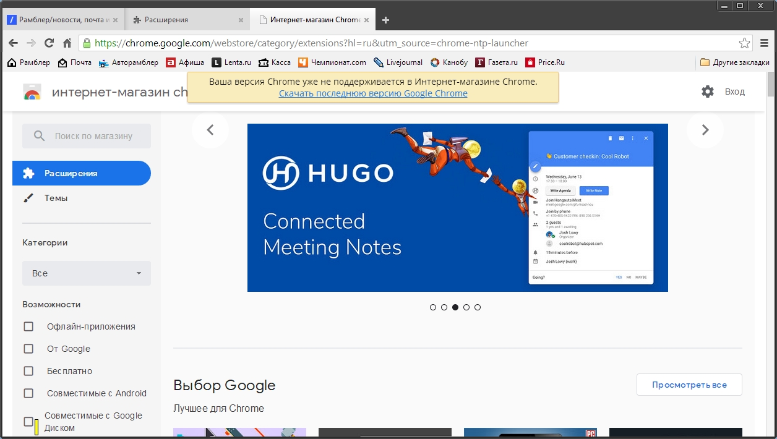Screen dimensions: 777x439
Task: Open the Другие закладки bookmarks folder
Action: (x=735, y=62)
